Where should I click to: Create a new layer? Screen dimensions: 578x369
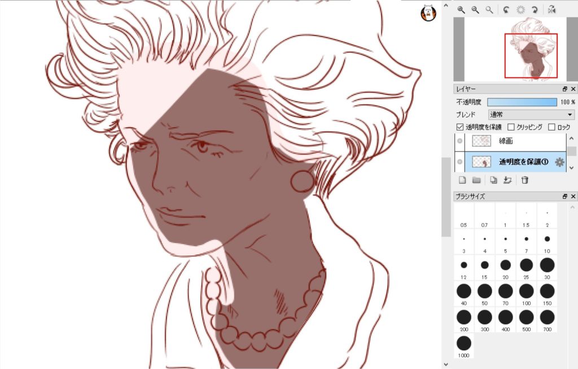click(462, 180)
